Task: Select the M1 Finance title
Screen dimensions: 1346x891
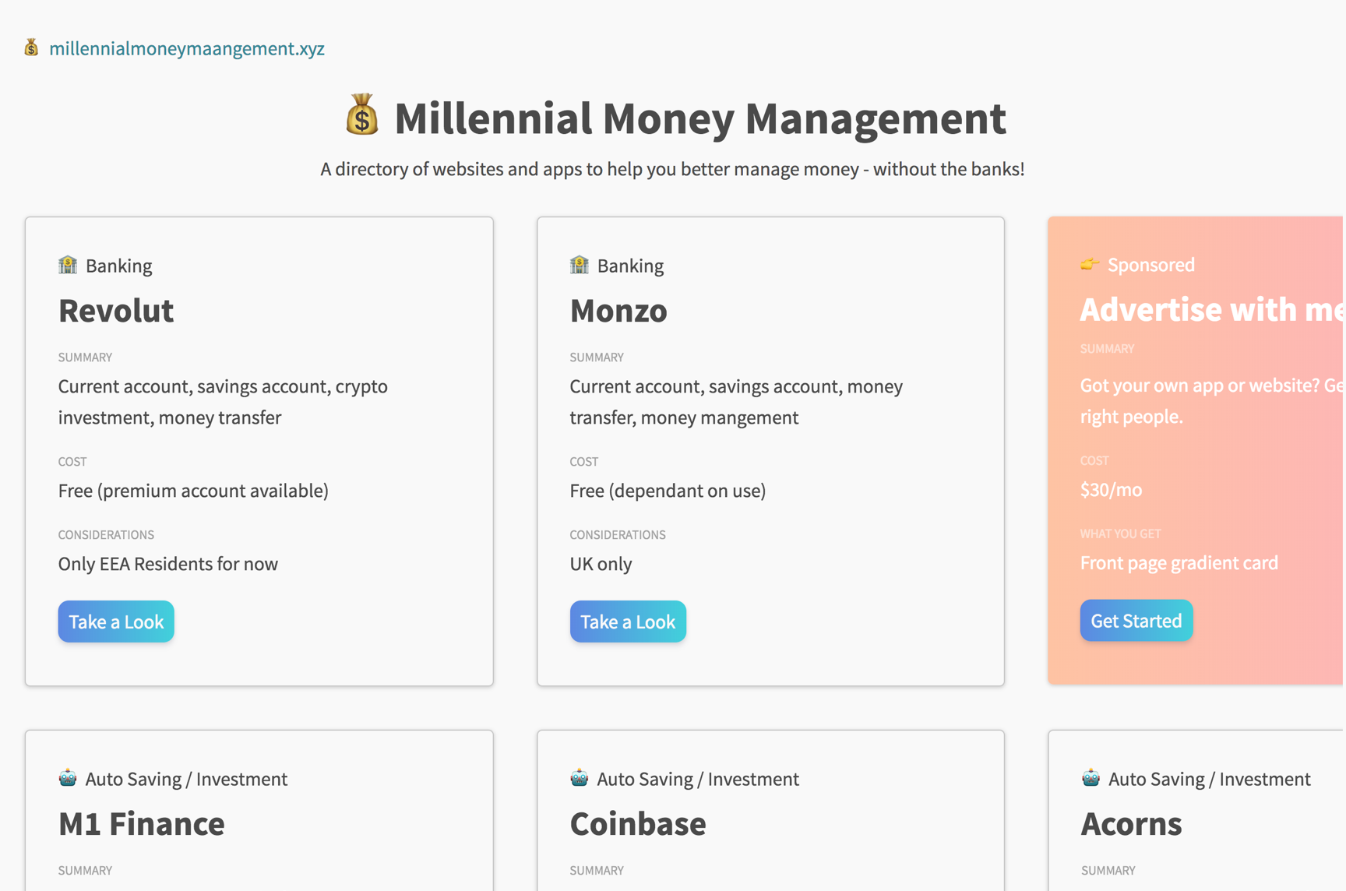Action: [x=142, y=824]
